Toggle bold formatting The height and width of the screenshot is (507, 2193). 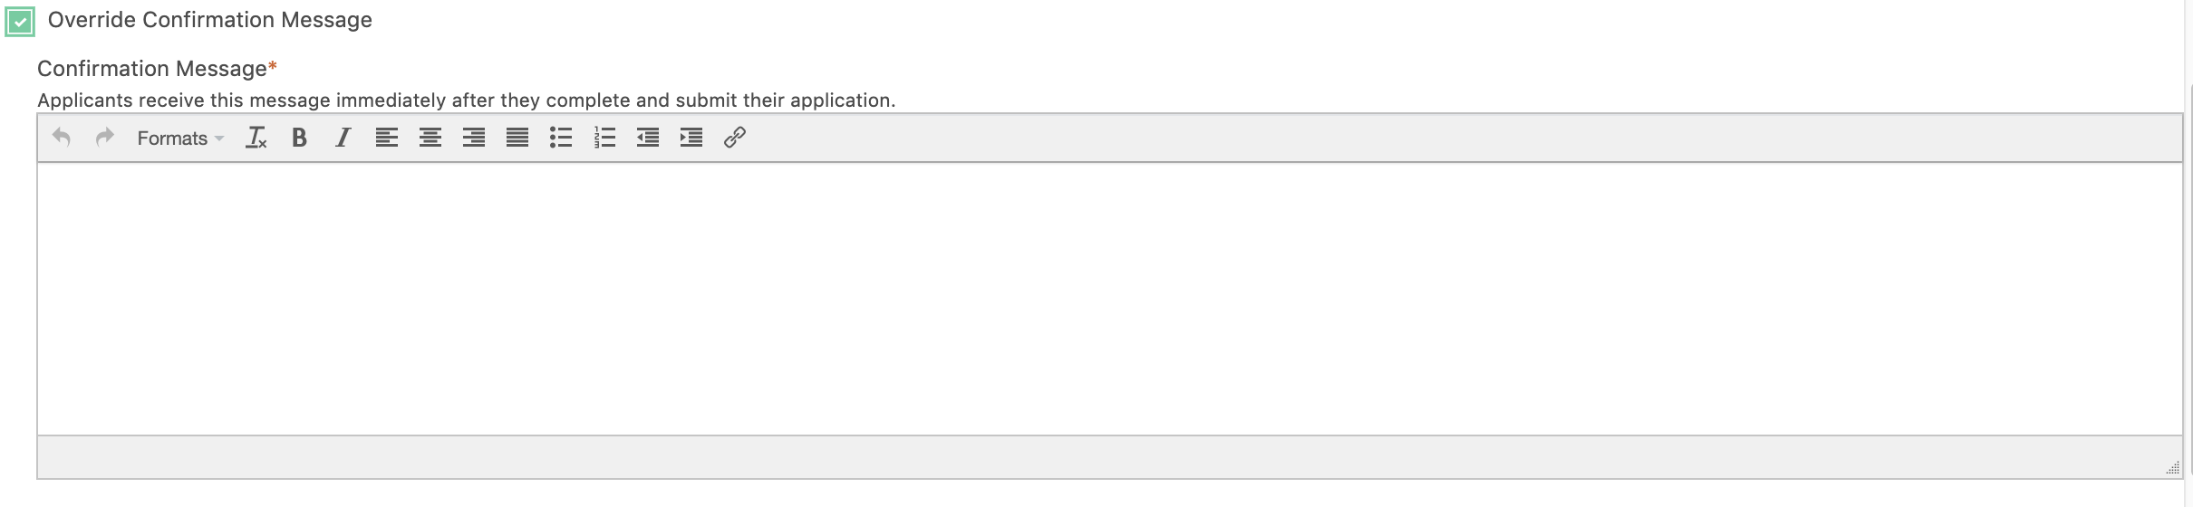[299, 138]
